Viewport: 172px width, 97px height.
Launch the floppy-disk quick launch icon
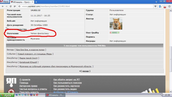tap(31, 95)
